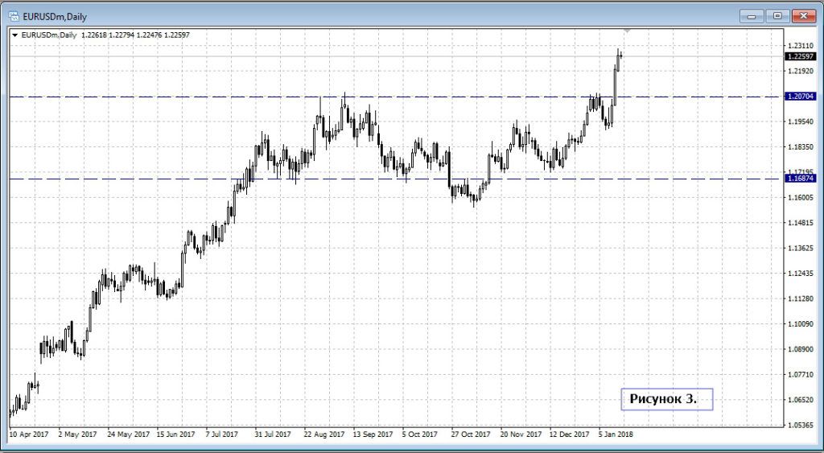The height and width of the screenshot is (453, 824).
Task: Close the EURUSDm,Daily chart window
Action: (x=802, y=14)
